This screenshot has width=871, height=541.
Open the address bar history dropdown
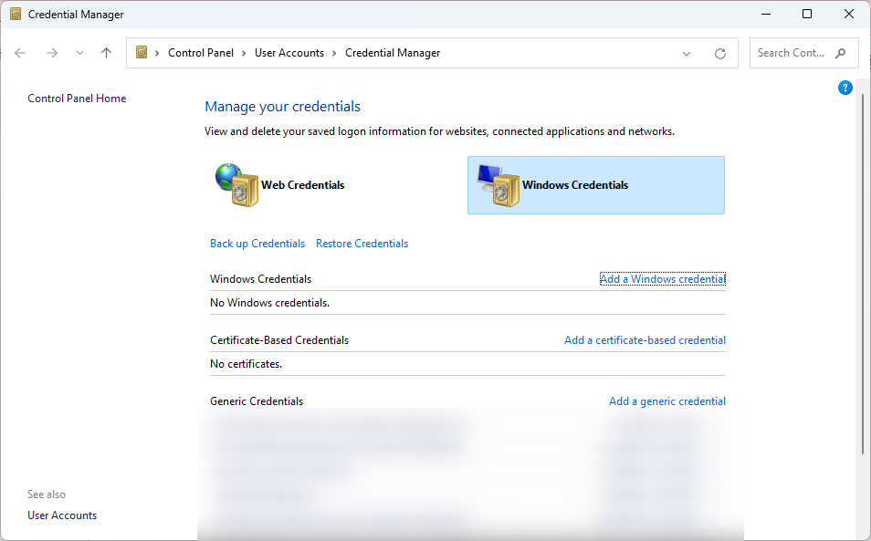point(687,53)
